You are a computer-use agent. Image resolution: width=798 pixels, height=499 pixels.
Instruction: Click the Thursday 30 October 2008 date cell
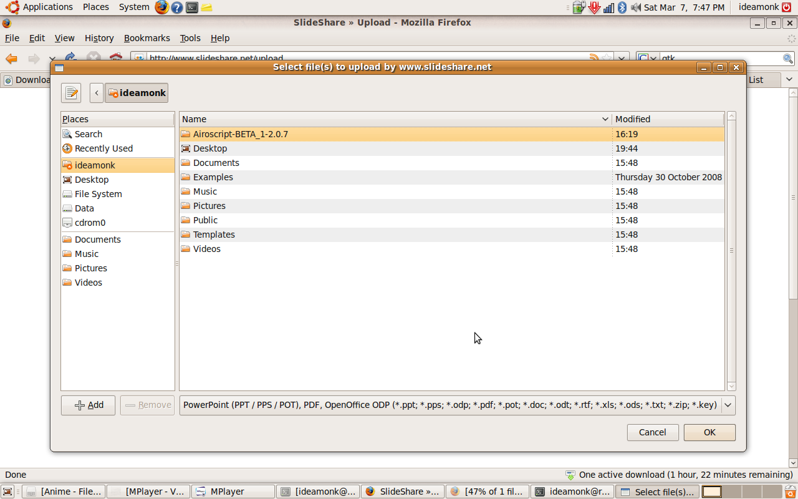click(x=668, y=177)
